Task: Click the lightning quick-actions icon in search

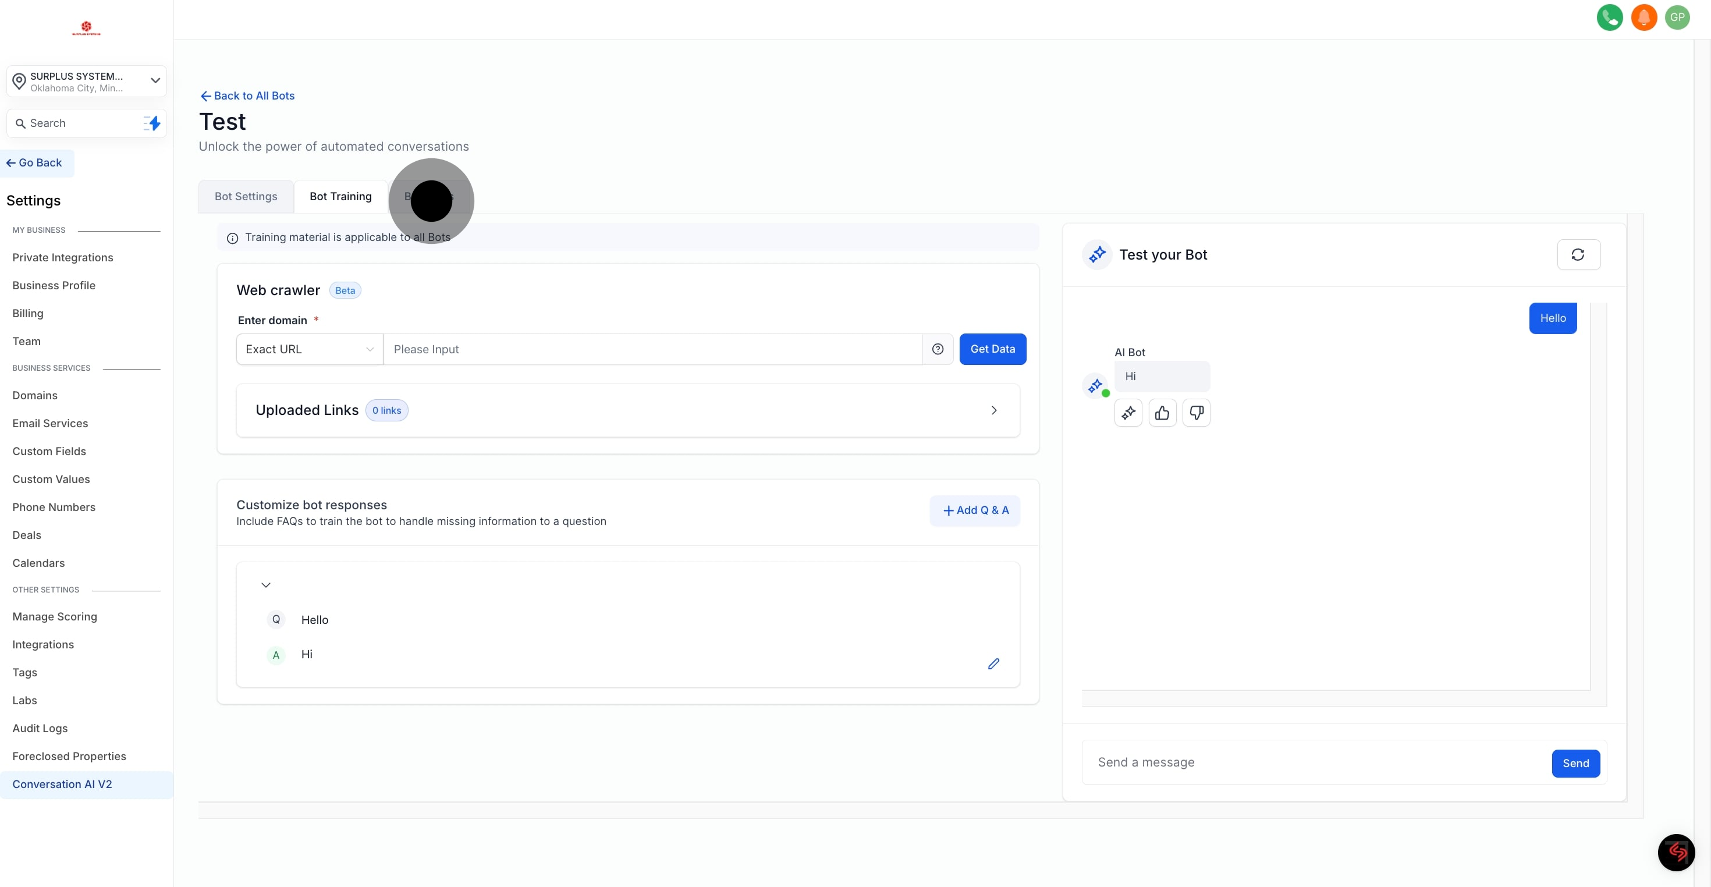Action: 152,123
